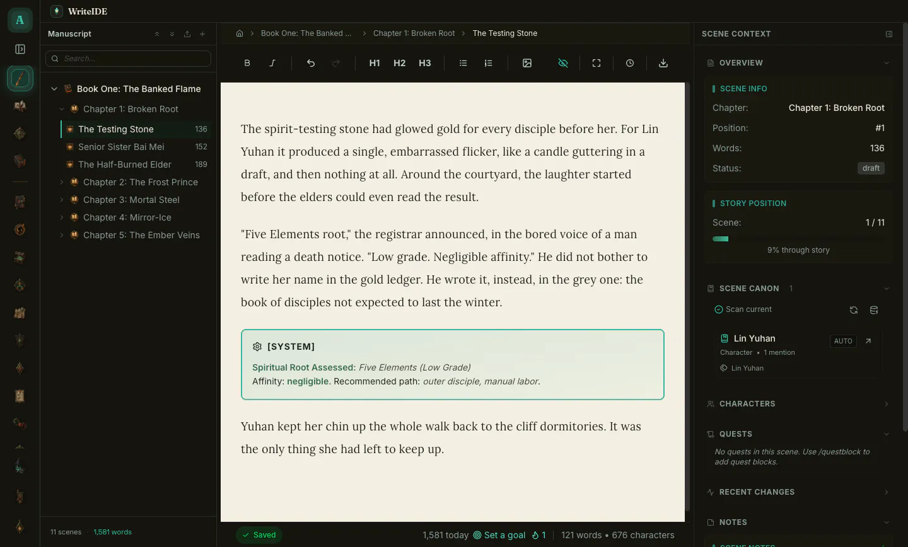908x547 pixels.
Task: Collapse the Book One: The Banked Flame node
Action: pyautogui.click(x=54, y=89)
